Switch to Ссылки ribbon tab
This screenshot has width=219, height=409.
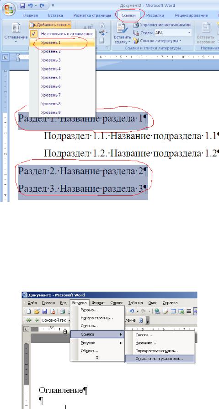point(129,16)
